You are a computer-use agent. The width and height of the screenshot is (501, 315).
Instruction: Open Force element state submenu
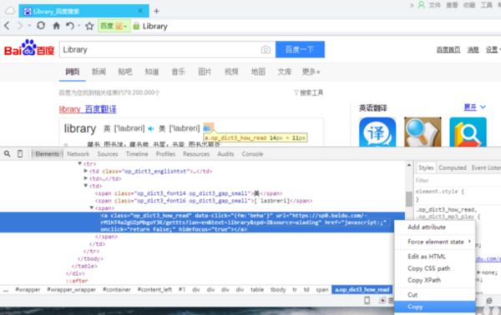[x=435, y=242]
